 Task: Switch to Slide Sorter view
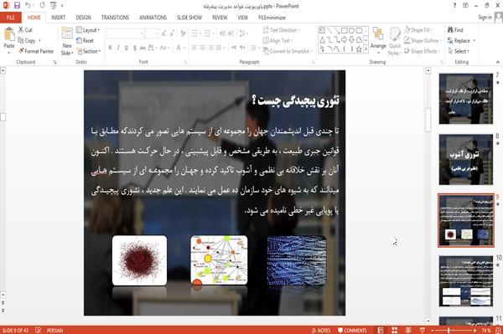(x=394, y=330)
